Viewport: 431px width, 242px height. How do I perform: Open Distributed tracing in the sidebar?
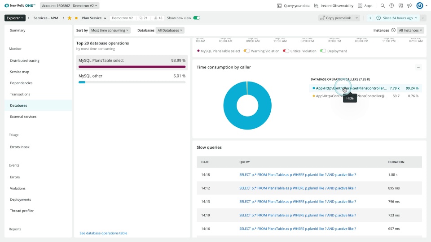[x=25, y=60]
